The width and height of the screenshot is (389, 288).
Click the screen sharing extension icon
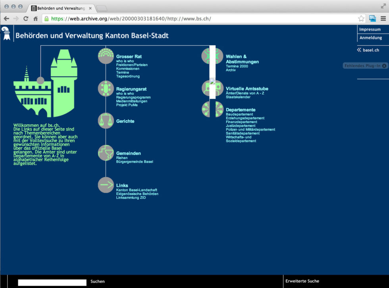pos(372,19)
